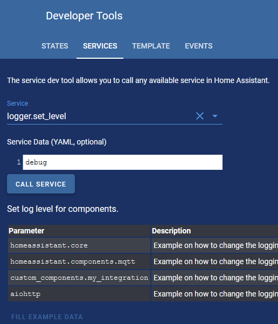
Task: Focus the Service Data YAML editor
Action: pyautogui.click(x=123, y=162)
